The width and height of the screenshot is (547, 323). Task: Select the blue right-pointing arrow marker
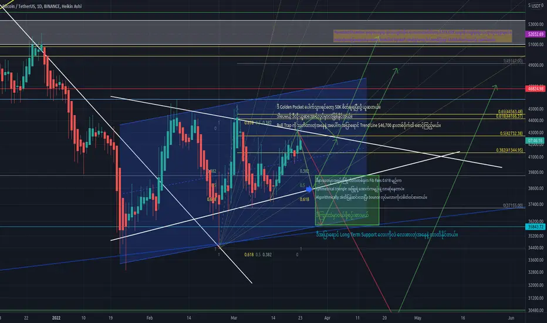tap(309, 189)
